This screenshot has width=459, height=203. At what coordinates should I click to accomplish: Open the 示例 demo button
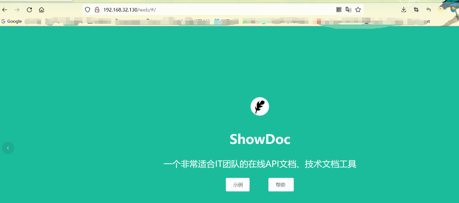(x=238, y=185)
